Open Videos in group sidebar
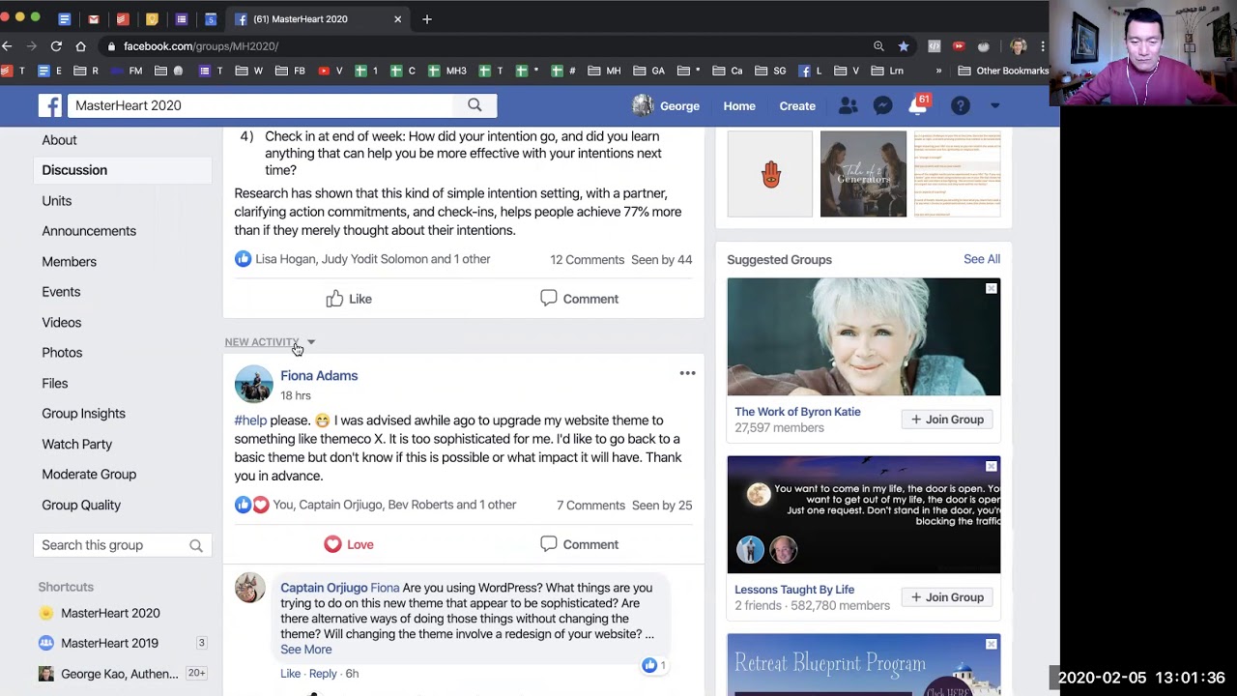Screen dimensions: 1237x696 (61, 323)
